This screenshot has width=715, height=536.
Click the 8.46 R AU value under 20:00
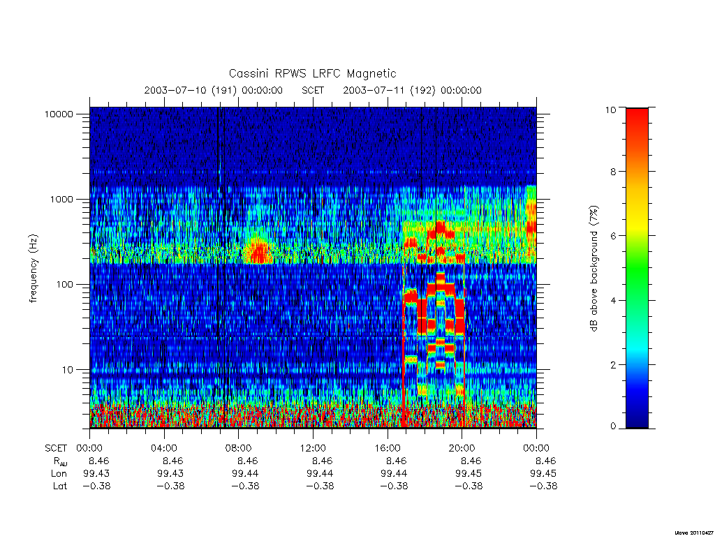pyautogui.click(x=471, y=461)
